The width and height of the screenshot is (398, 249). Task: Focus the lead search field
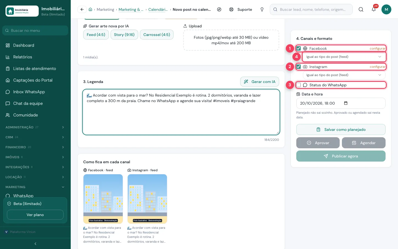coord(311,9)
